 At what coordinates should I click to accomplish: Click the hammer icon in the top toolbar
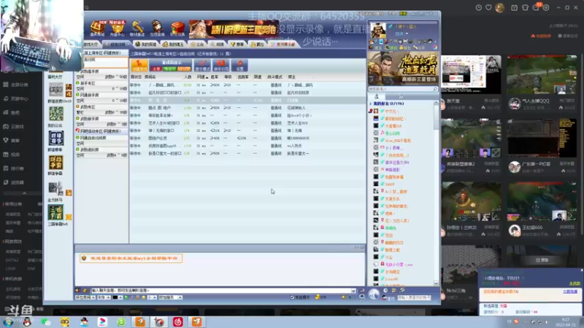(137, 28)
